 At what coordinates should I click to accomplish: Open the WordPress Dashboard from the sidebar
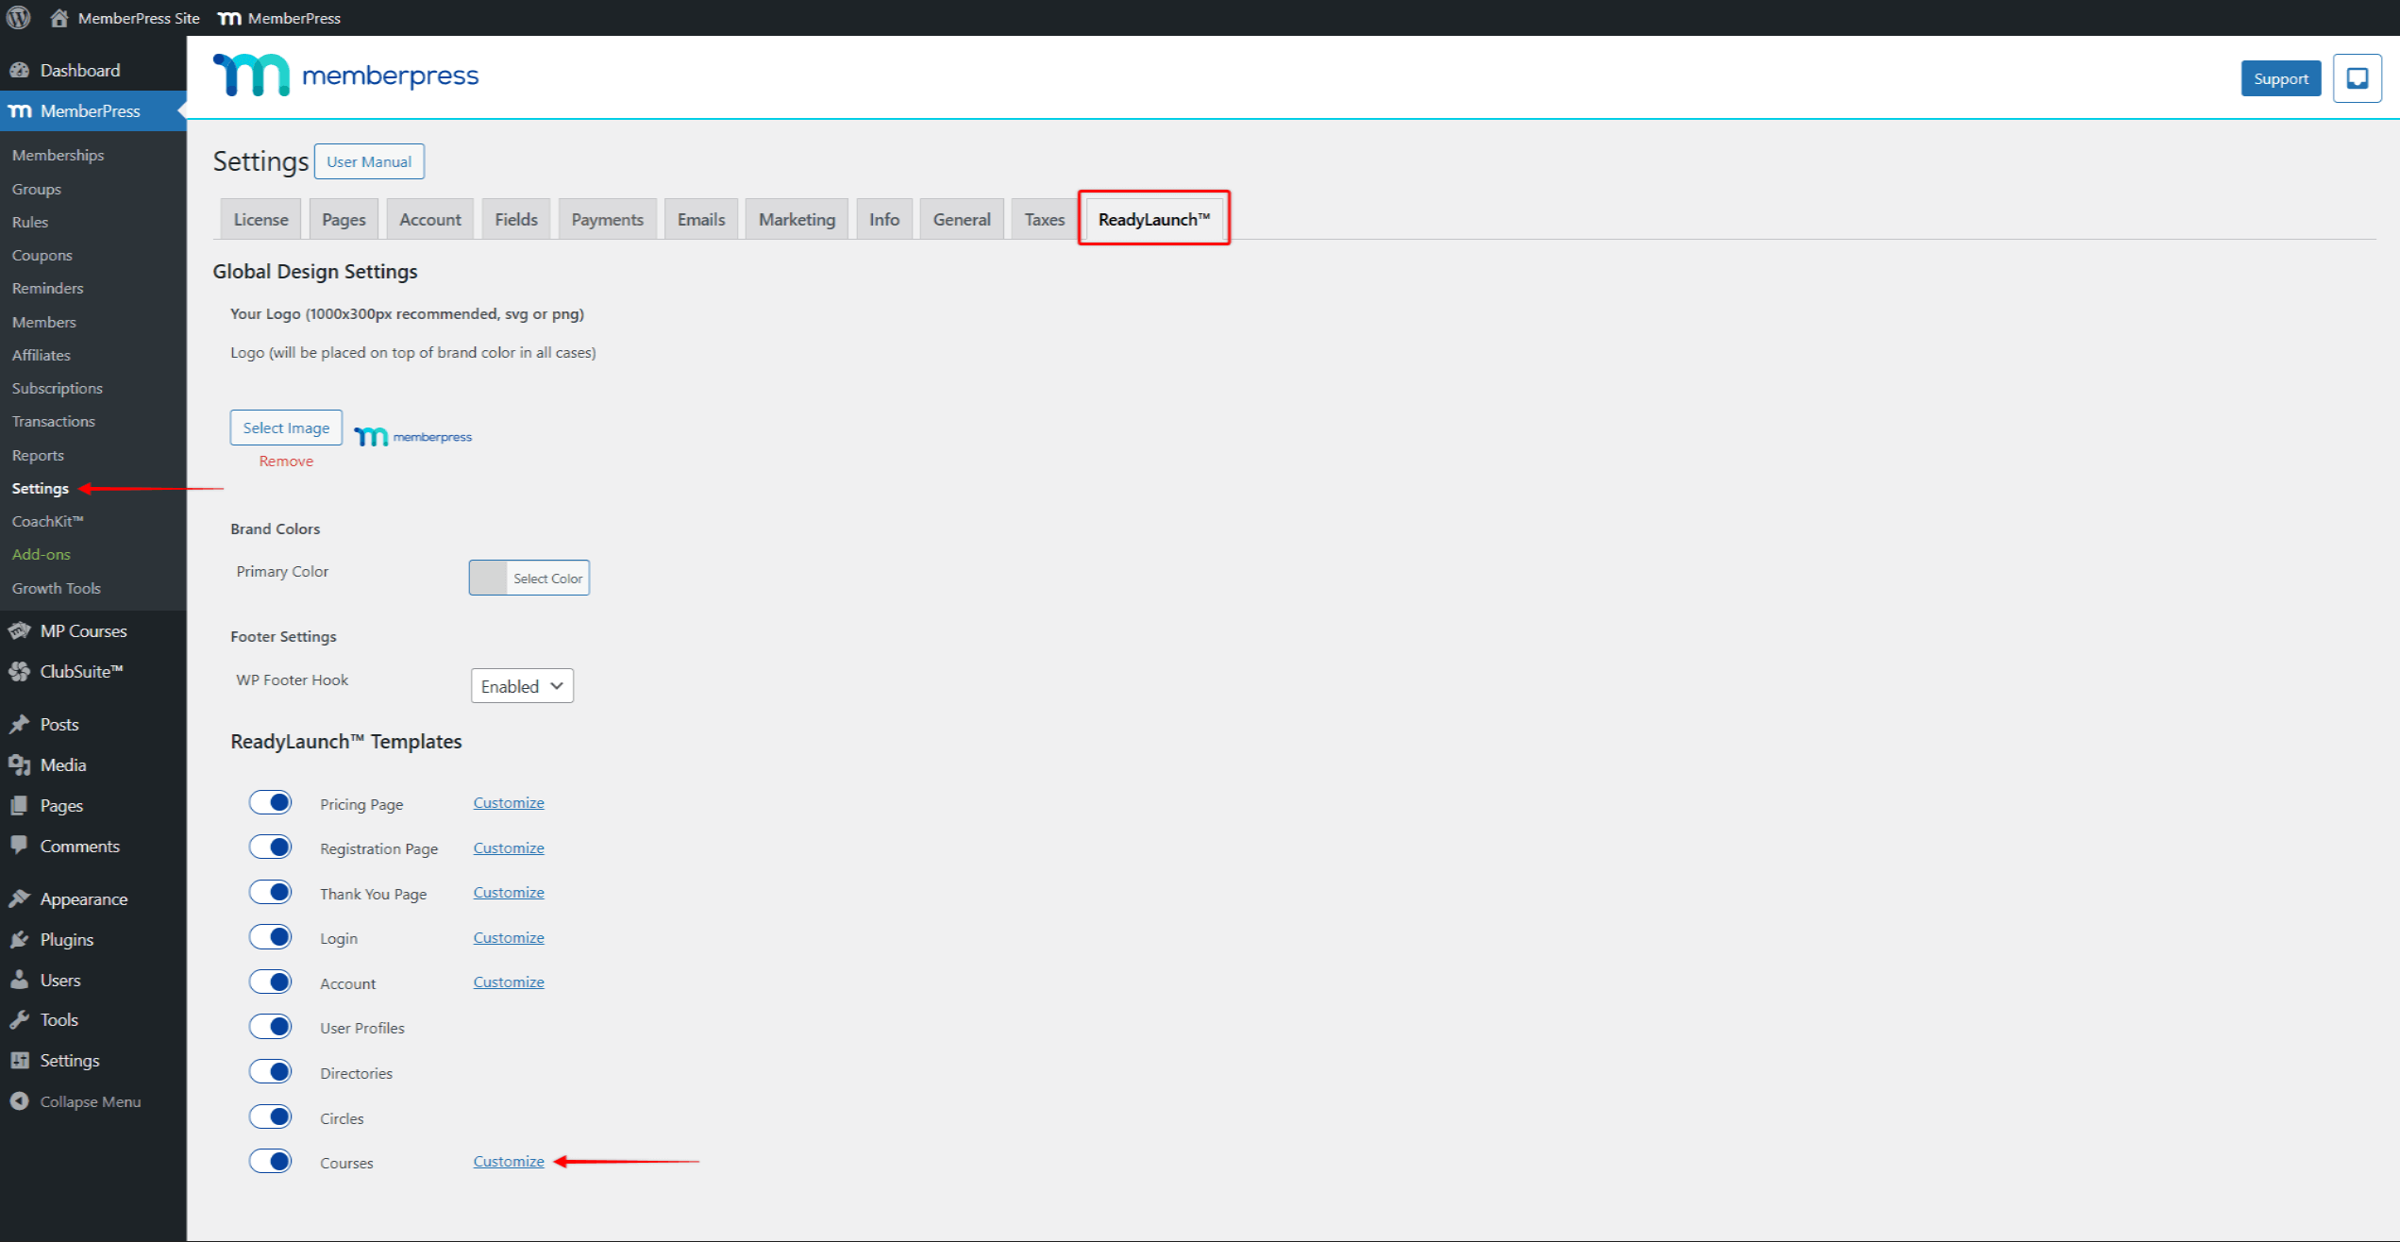pyautogui.click(x=79, y=70)
